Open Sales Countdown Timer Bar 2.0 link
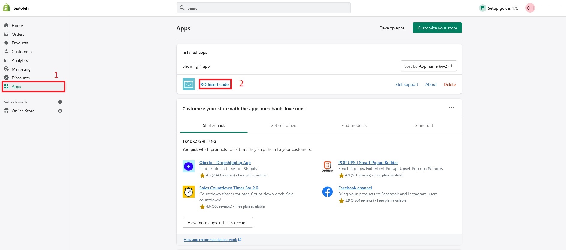The height and width of the screenshot is (250, 566). point(229,188)
